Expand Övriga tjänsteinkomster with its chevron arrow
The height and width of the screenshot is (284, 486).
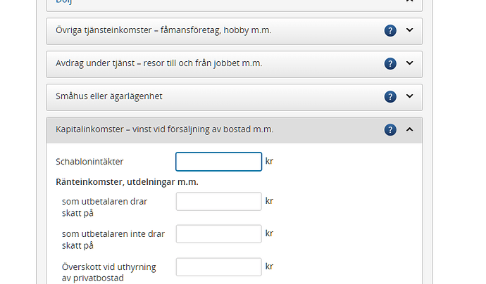410,30
